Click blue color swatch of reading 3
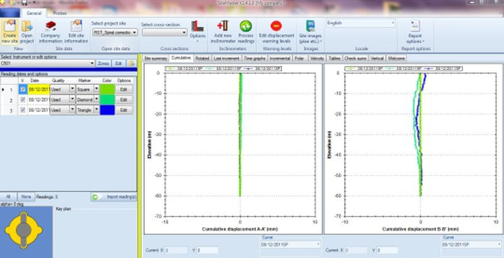Screen dimensions: 504x258 (107, 109)
